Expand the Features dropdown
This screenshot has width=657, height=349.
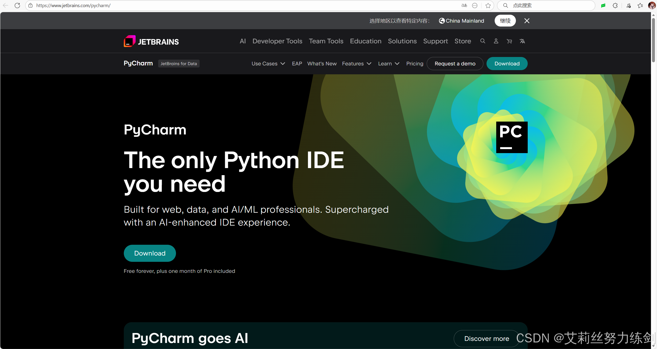(356, 64)
